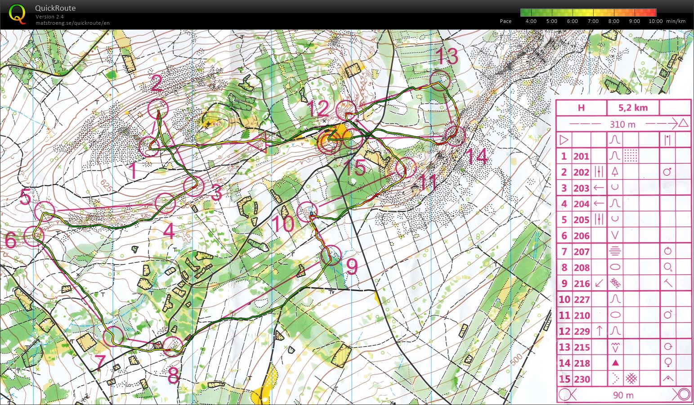
Task: Click control code 229 in the table
Action: 581,331
